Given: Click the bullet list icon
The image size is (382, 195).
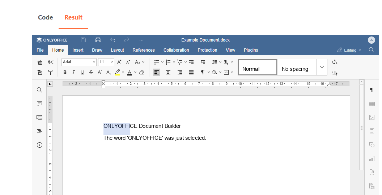Looking at the screenshot, I should click(157, 62).
